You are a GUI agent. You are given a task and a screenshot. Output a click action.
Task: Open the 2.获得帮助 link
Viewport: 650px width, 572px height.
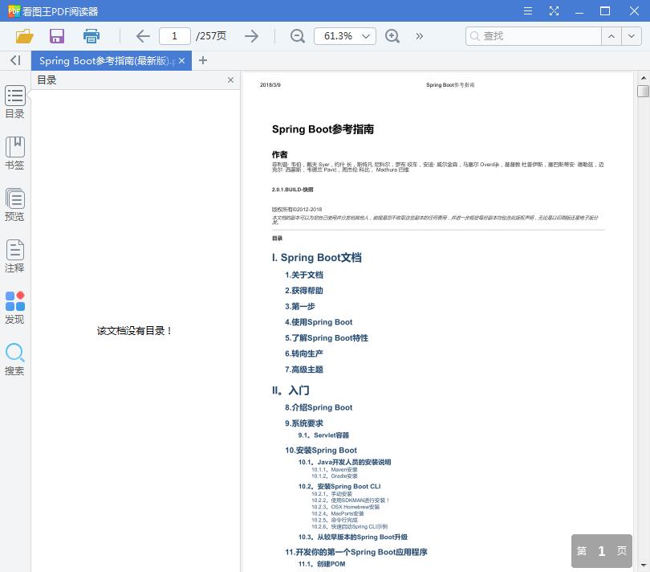pos(304,291)
